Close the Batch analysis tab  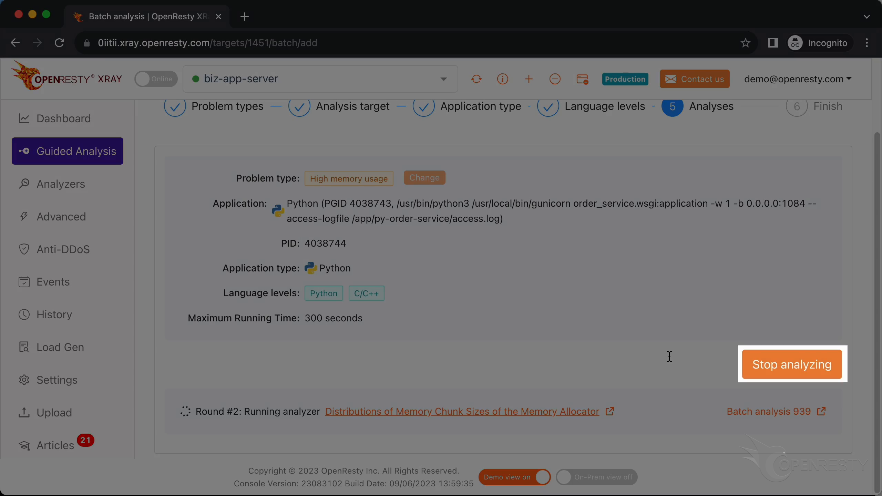pyautogui.click(x=218, y=17)
